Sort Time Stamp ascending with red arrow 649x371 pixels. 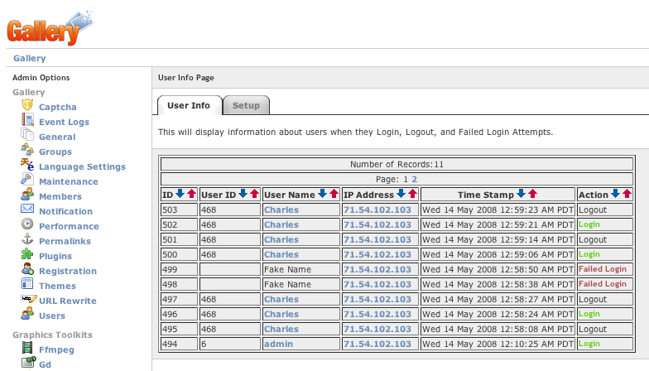532,194
